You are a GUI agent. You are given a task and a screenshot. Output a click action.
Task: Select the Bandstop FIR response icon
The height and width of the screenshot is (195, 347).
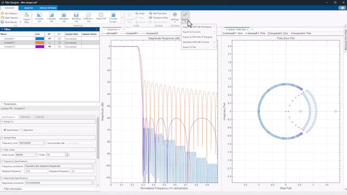76,15
